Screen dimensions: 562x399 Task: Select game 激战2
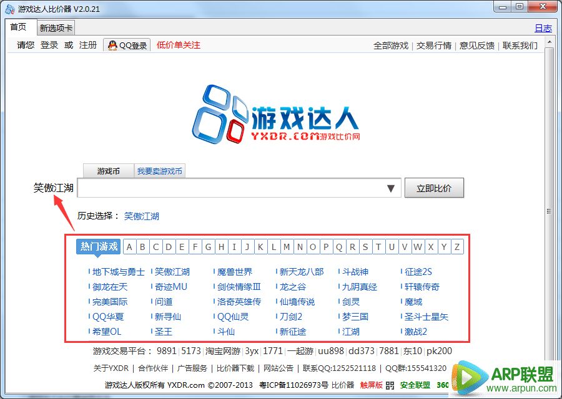pyautogui.click(x=415, y=332)
